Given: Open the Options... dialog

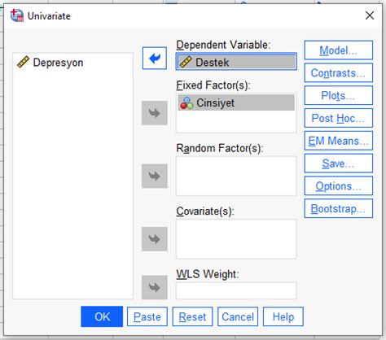Looking at the screenshot, I should click(x=339, y=186).
